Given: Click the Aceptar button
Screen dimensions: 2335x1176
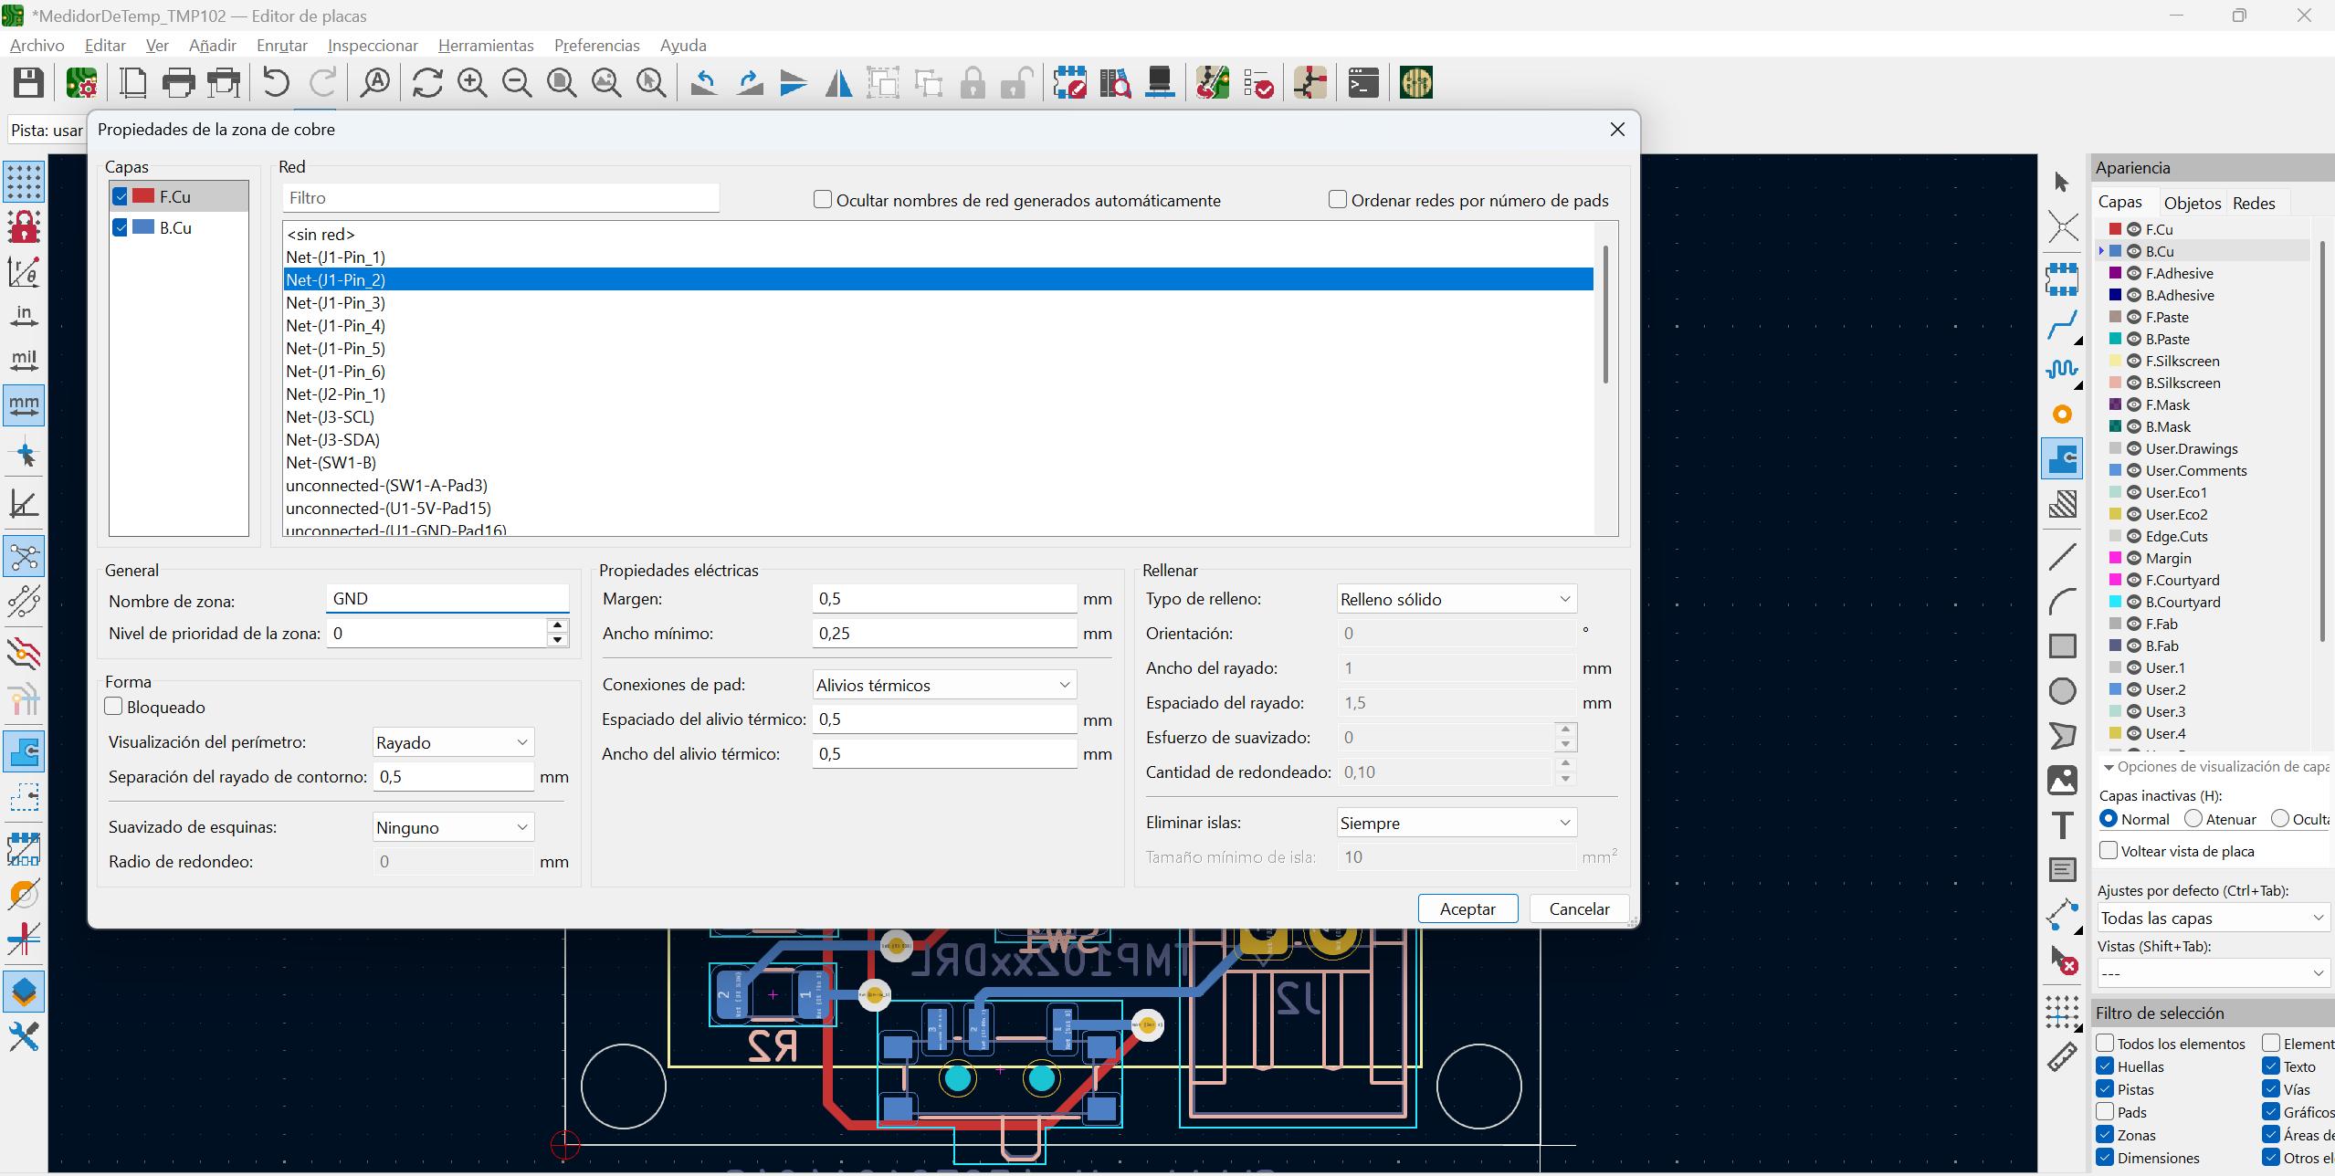Looking at the screenshot, I should pos(1467,908).
